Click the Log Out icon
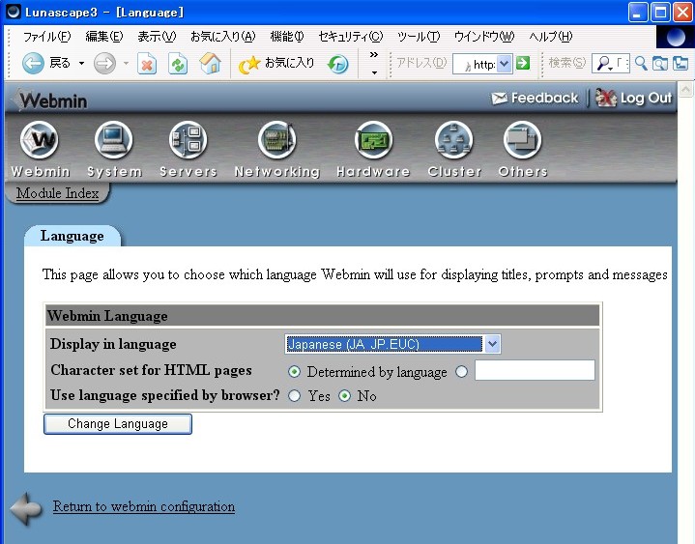The image size is (695, 544). 606,98
